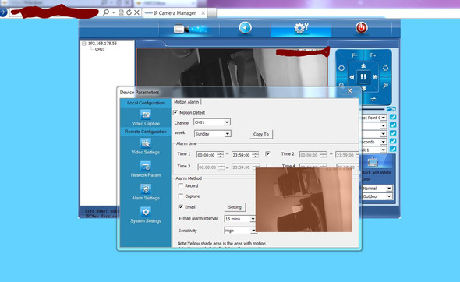The image size is (460, 282).
Task: Pan camera right with PTZ arrow
Action: pyautogui.click(x=375, y=77)
